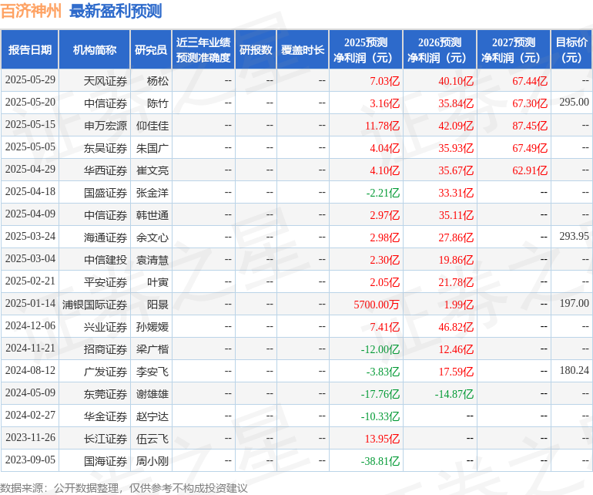Click the 2025预测净利润 column header

(366, 49)
